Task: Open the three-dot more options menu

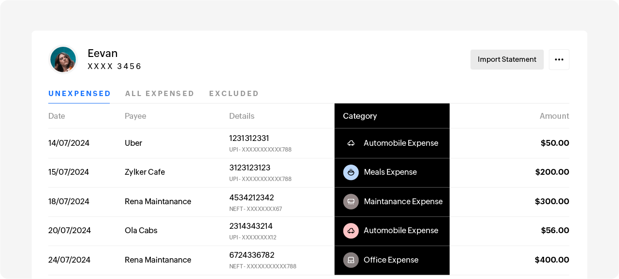Action: coord(559,59)
